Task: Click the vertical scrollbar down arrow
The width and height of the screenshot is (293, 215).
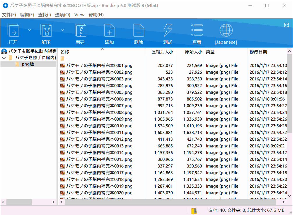Action: (x=290, y=196)
